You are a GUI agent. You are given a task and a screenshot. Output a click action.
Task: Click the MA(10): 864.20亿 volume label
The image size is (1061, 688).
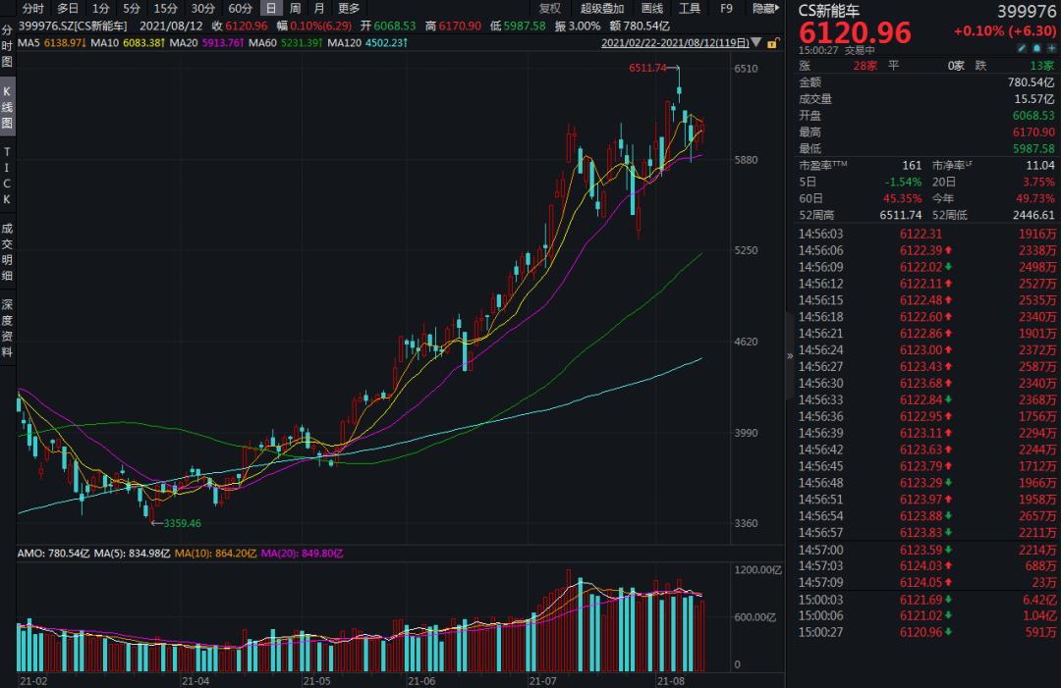(215, 554)
